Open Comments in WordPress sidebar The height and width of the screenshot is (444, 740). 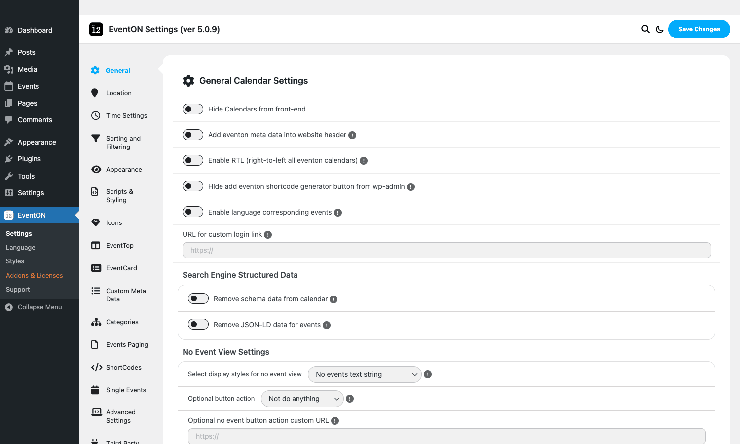[39, 120]
